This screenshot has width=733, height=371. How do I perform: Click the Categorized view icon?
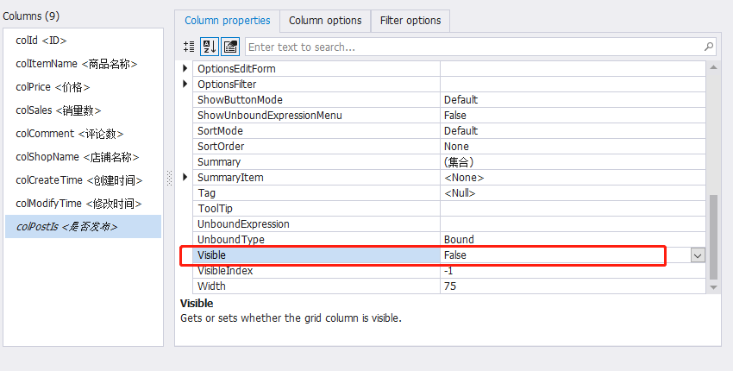coord(190,47)
